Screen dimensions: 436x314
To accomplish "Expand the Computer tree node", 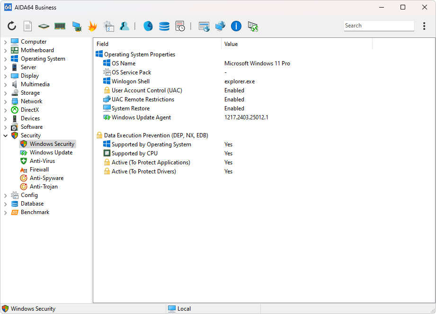I will coord(5,42).
